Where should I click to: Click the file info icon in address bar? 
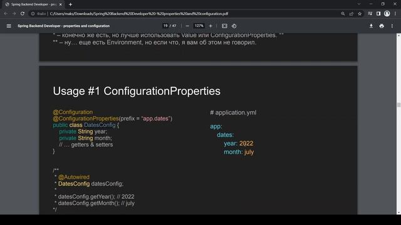tap(33, 14)
